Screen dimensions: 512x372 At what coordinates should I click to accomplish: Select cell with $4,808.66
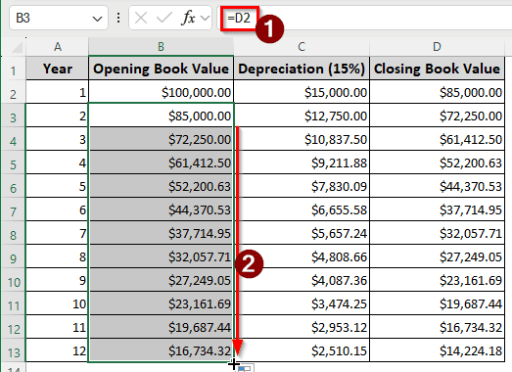(x=302, y=256)
